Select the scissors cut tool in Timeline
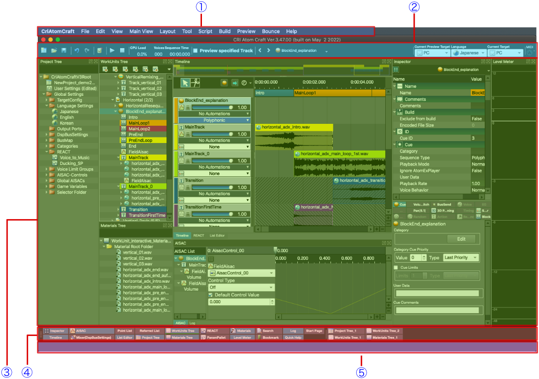Viewport: 539px width, 379px height. point(195,83)
